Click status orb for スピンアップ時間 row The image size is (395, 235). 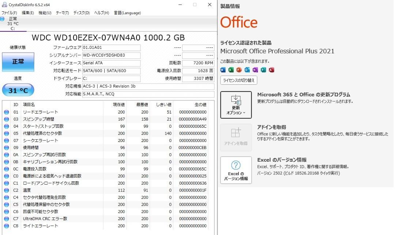pyautogui.click(x=7, y=119)
